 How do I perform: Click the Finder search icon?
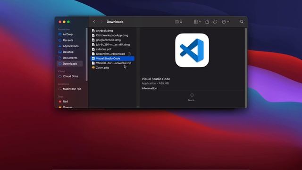(x=242, y=22)
